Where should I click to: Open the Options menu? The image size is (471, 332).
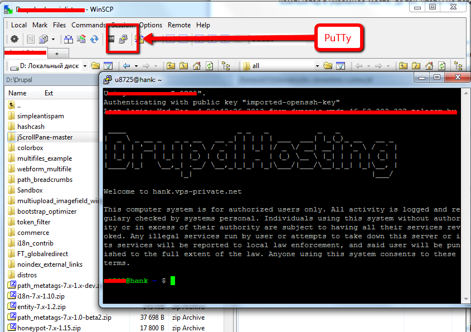(150, 25)
